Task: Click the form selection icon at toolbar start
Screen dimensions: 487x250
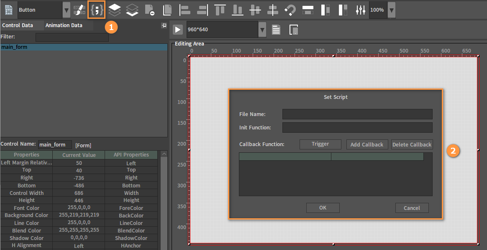Action: (8, 10)
